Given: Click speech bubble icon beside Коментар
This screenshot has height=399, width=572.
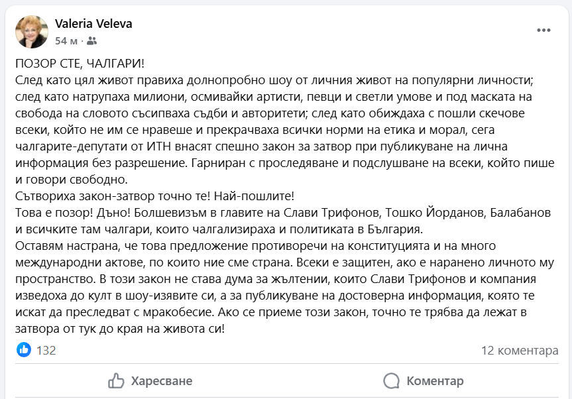Looking at the screenshot, I should point(392,380).
